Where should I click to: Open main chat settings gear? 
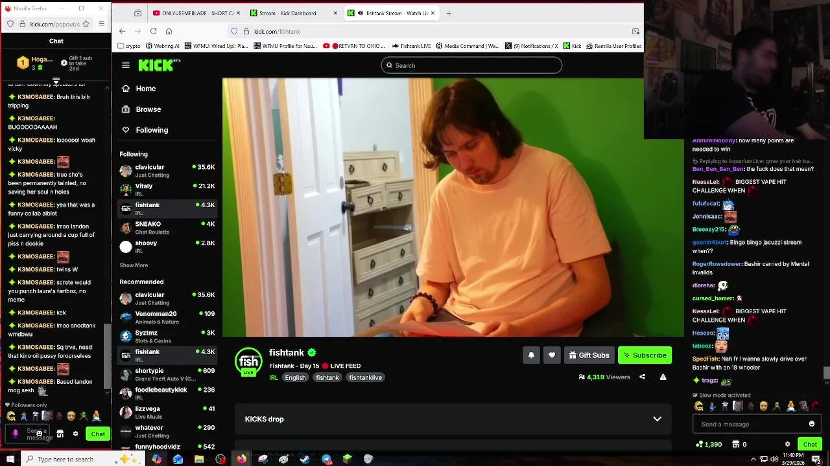[x=787, y=444]
